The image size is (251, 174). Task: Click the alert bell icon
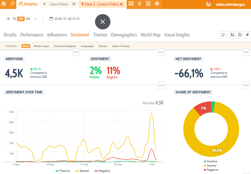click(x=247, y=35)
